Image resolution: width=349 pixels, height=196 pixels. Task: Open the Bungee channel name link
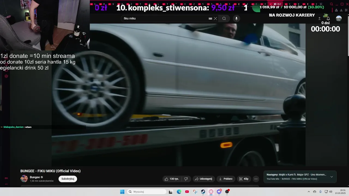[x=35, y=177]
